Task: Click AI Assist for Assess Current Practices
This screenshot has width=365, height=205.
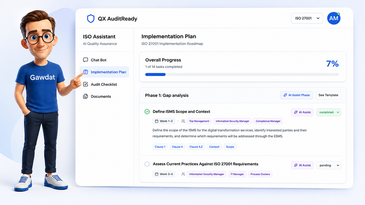Action: (x=302, y=165)
